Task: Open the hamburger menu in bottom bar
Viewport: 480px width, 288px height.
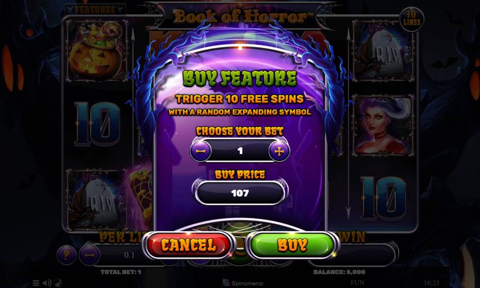Action: (x=36, y=283)
